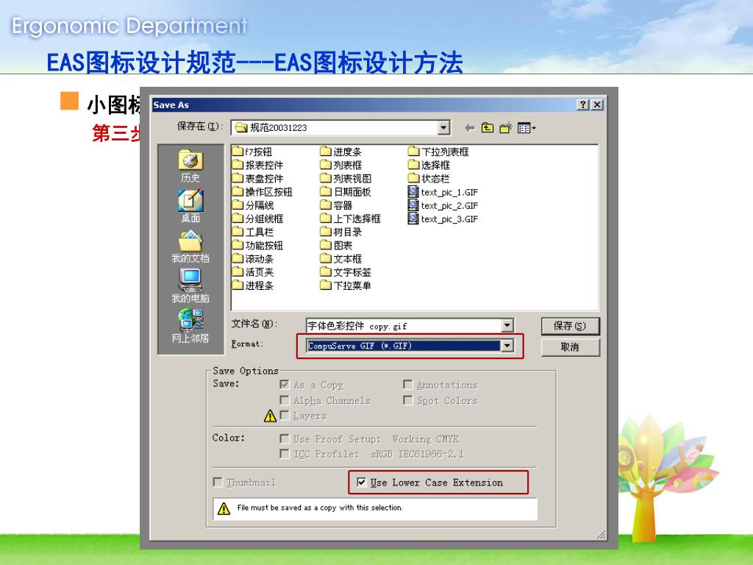Select the 工具栏 folder in list
753x565 pixels.
point(253,232)
